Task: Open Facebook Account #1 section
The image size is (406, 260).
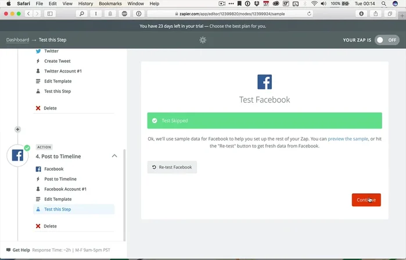Action: pyautogui.click(x=65, y=189)
